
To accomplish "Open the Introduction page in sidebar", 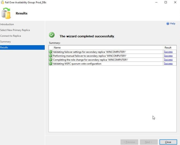I will click(x=7, y=24).
